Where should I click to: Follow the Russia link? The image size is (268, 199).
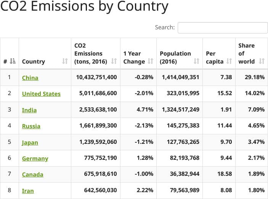click(31, 126)
